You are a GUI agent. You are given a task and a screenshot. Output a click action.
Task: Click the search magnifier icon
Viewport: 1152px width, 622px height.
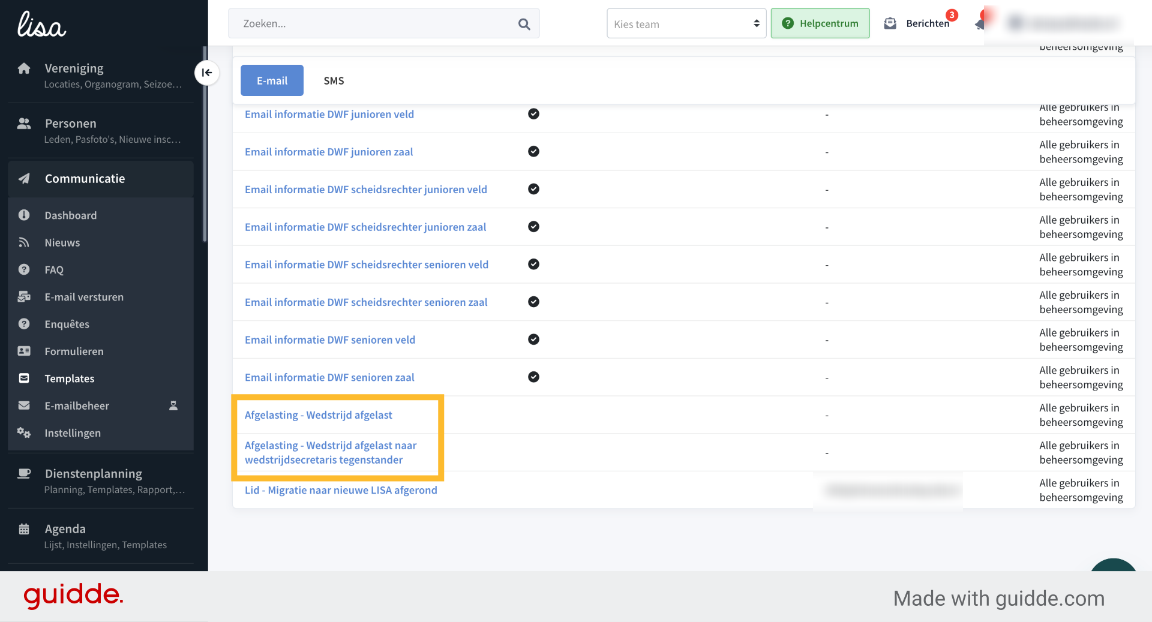coord(524,24)
